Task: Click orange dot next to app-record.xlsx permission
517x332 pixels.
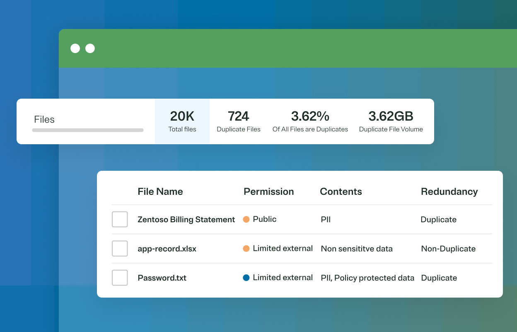Action: 246,249
